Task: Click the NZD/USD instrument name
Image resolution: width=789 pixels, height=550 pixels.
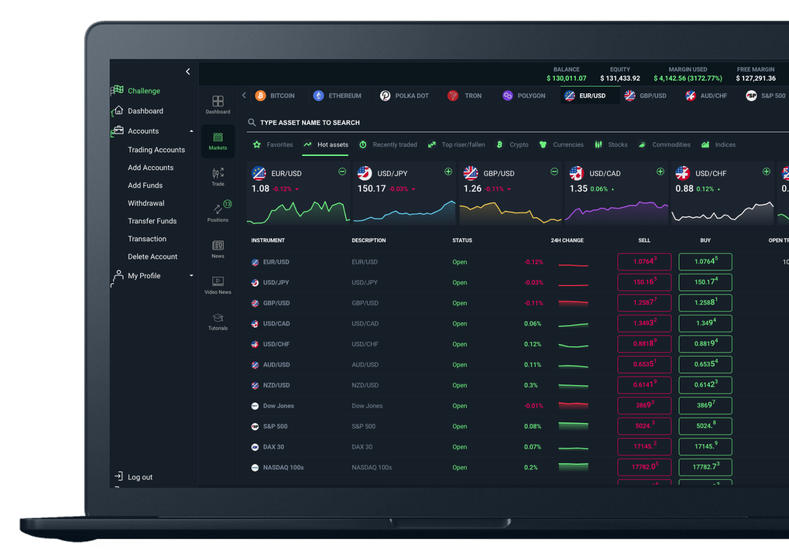Action: tap(276, 385)
